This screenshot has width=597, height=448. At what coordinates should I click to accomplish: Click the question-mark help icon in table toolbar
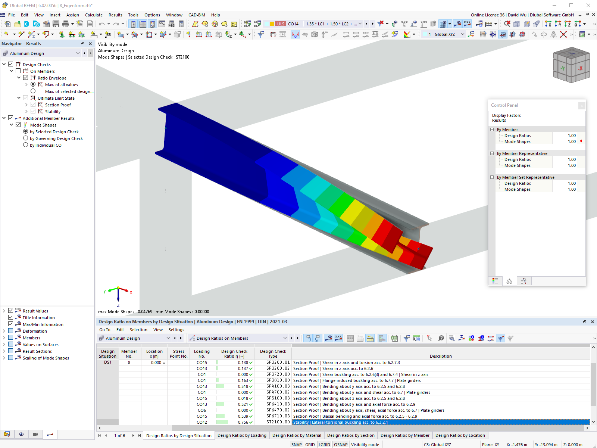click(x=441, y=338)
